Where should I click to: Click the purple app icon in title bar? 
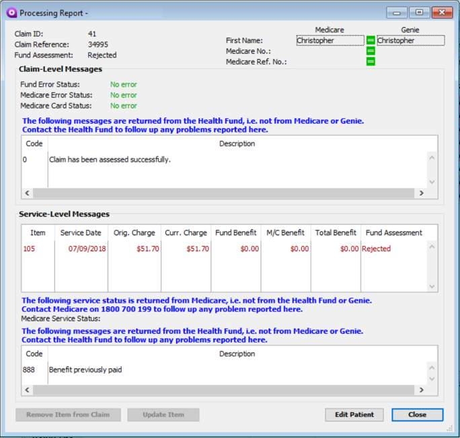[x=11, y=13]
